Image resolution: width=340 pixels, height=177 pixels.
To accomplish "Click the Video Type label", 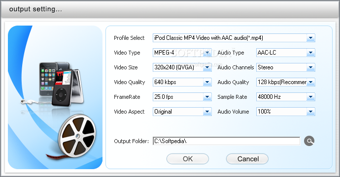I will 127,53.
